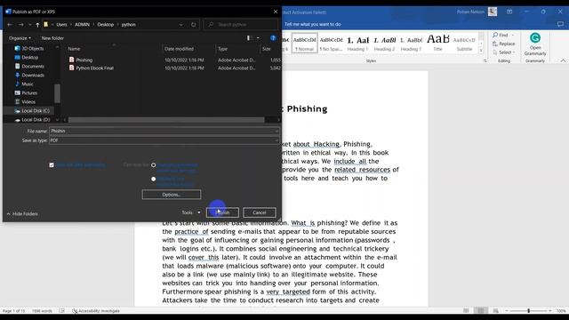
Task: Sort files by Size column
Action: (267, 49)
